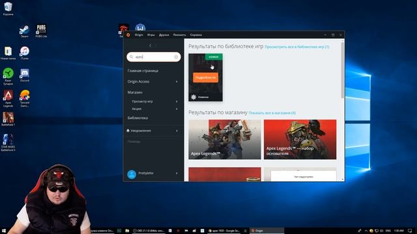Select the Apex Legends desktop shortcut
This screenshot has width=417, height=234.
[8, 98]
